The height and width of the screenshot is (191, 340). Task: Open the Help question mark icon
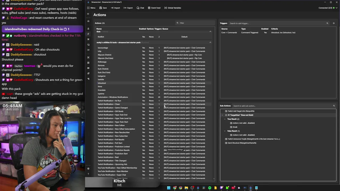(88, 174)
